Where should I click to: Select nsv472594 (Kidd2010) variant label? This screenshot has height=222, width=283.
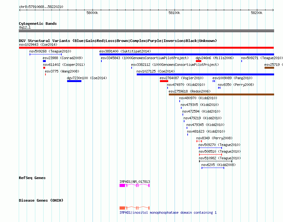[x=201, y=111]
